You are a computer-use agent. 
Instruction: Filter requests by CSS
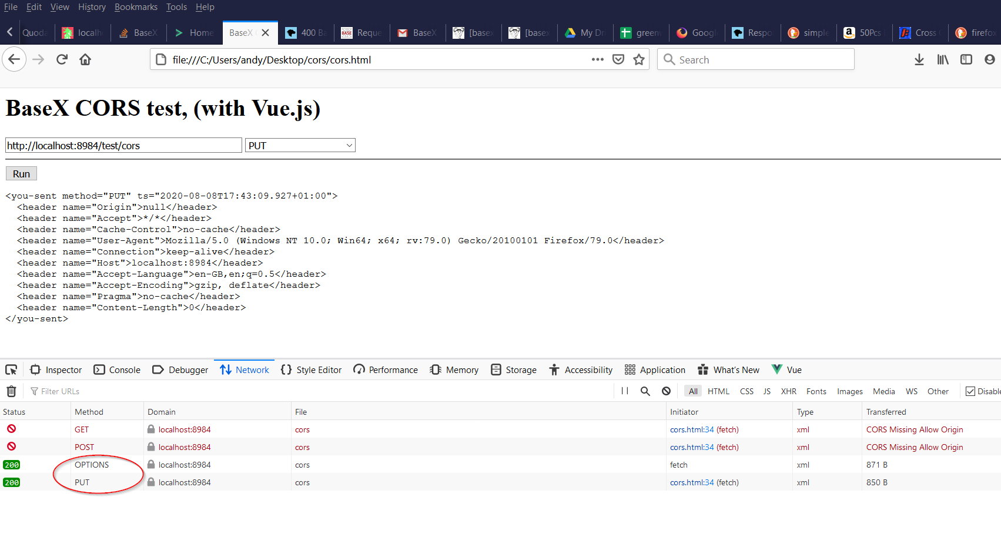tap(746, 391)
